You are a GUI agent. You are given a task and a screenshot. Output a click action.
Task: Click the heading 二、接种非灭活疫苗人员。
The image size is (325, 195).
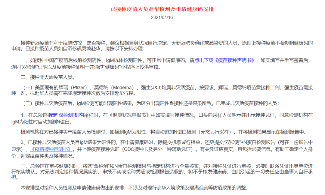(x=48, y=77)
